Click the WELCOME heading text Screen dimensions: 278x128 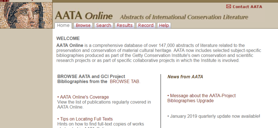point(68,38)
